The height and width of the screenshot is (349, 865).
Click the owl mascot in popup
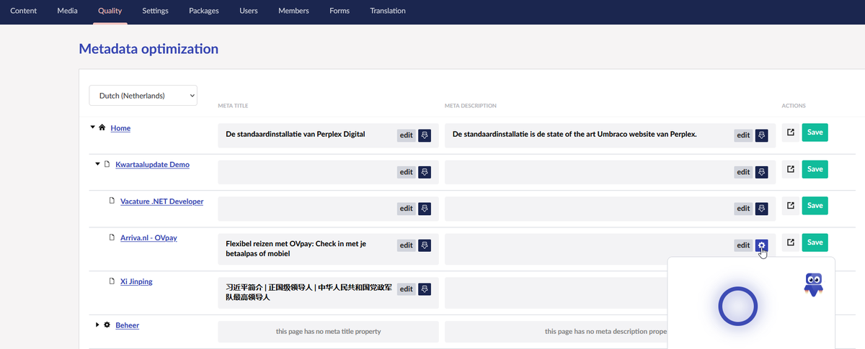tap(814, 284)
